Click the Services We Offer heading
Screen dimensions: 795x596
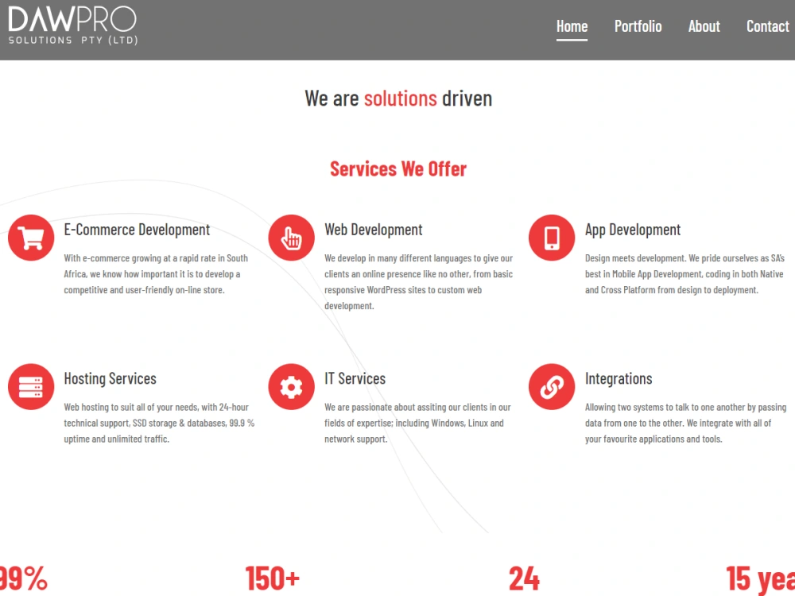[x=398, y=168]
